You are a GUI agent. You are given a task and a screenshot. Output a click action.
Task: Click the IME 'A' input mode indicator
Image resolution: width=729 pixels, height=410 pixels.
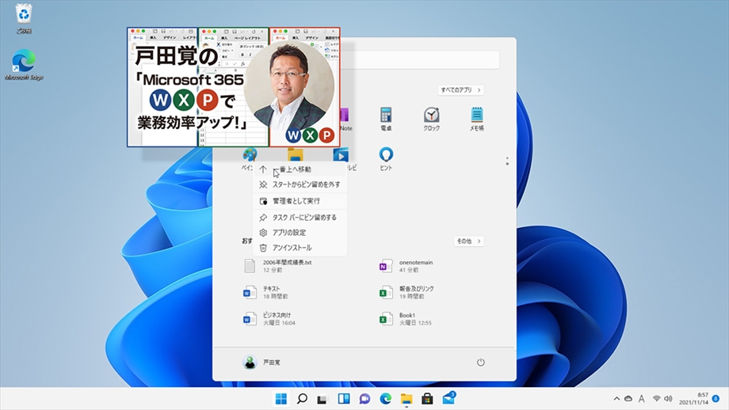tap(642, 398)
